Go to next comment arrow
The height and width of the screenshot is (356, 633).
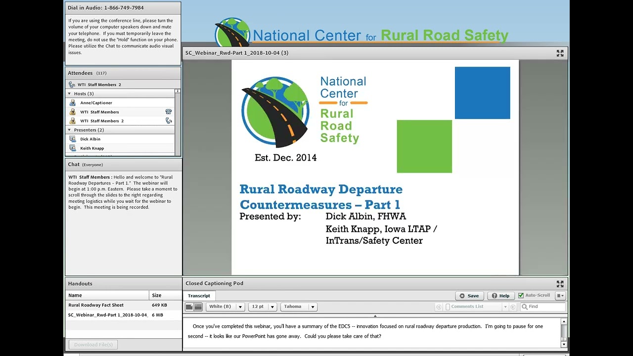(512, 307)
